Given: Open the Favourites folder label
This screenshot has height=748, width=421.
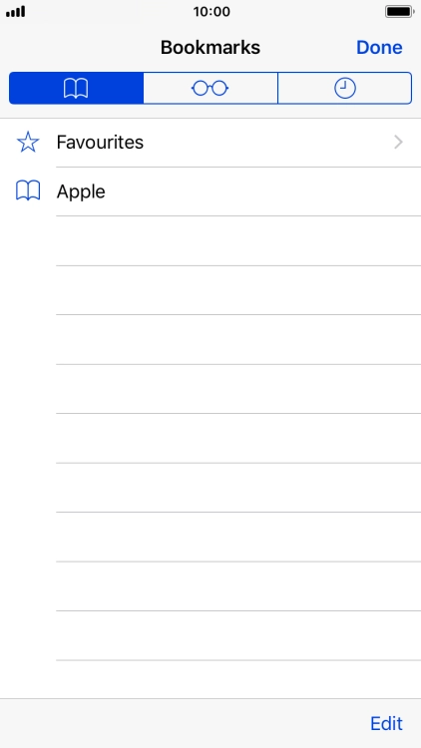Looking at the screenshot, I should pyautogui.click(x=100, y=143).
